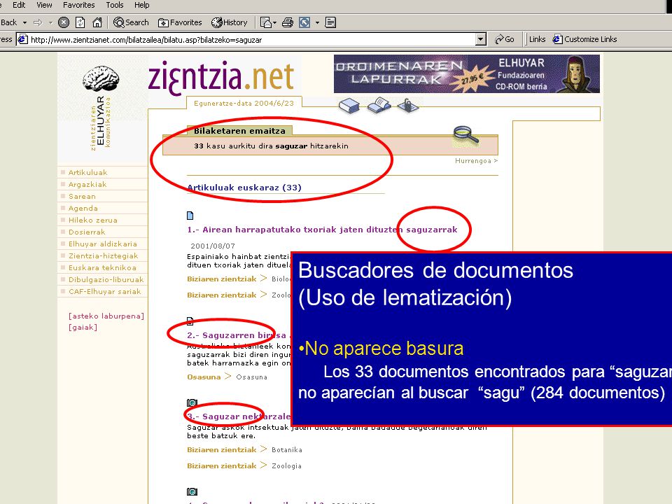Open Dibulgazio-liburuak sidebar link
This screenshot has height=504, width=672.
click(x=106, y=279)
